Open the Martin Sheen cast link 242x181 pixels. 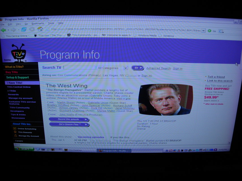tap(66, 102)
